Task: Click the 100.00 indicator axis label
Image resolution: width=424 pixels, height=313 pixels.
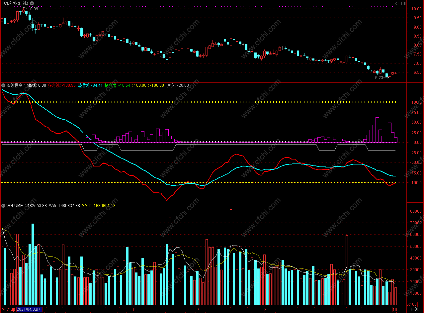Action: pos(416,102)
